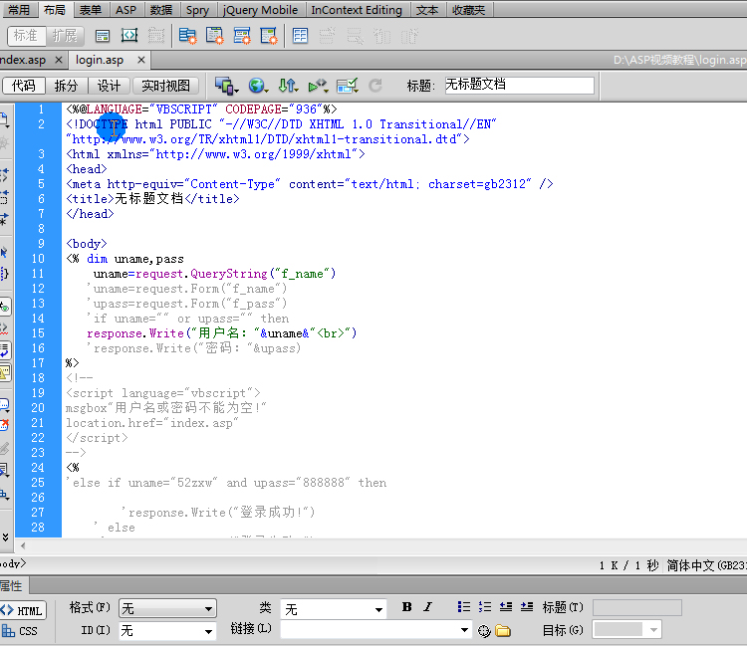Click the Italic I icon in Properties
747x646 pixels.
point(428,607)
